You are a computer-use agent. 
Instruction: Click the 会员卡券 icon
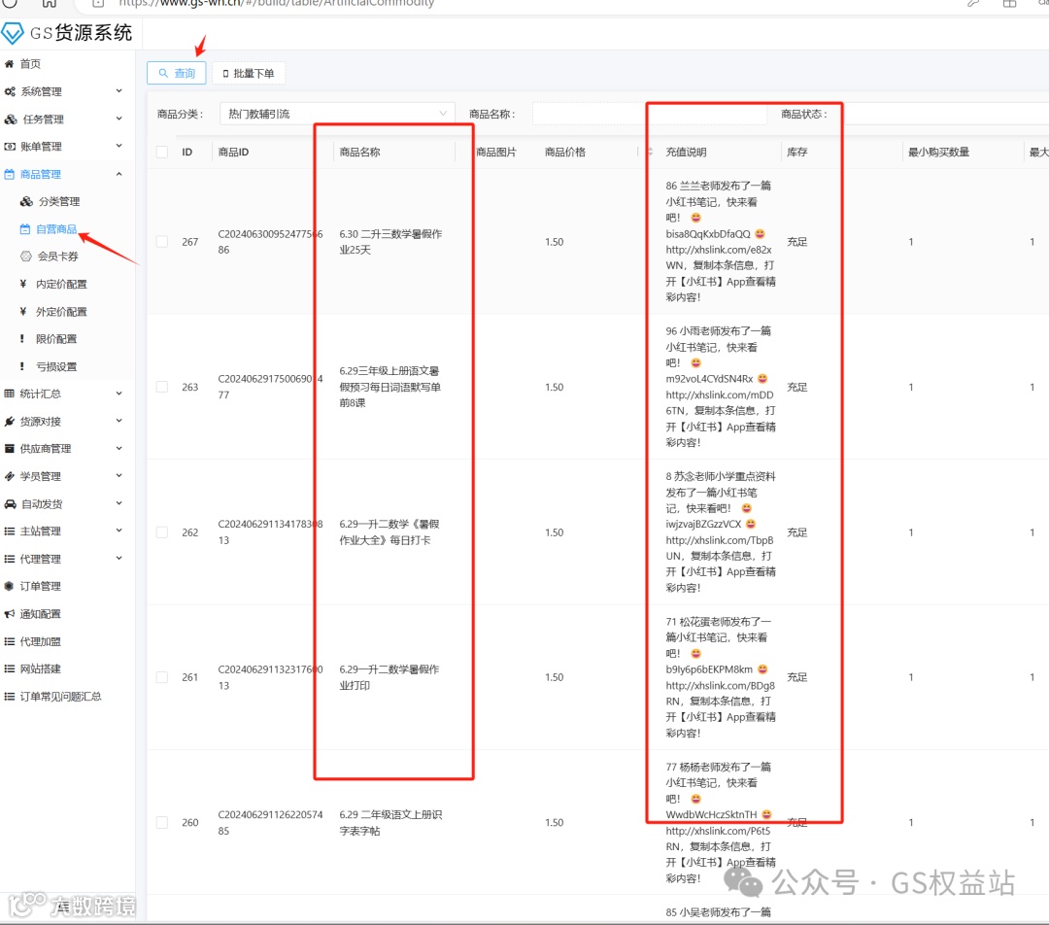click(x=25, y=257)
